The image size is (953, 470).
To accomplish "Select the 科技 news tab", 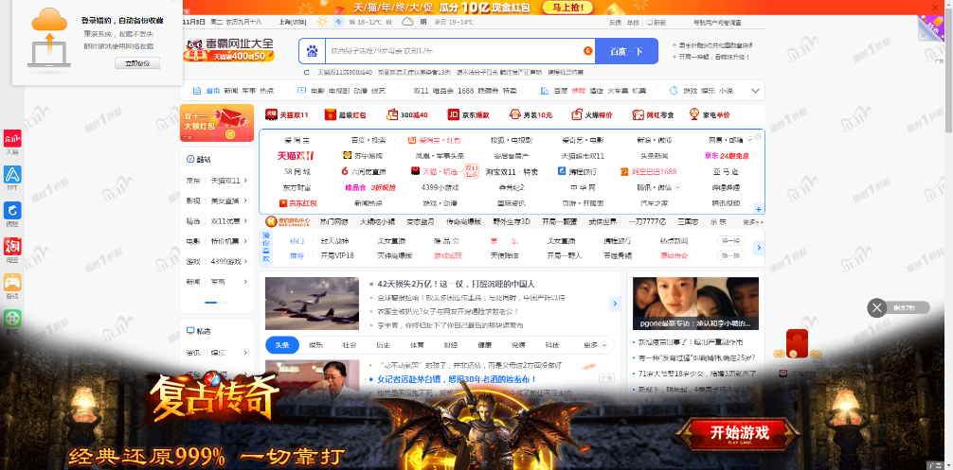I will [x=551, y=345].
